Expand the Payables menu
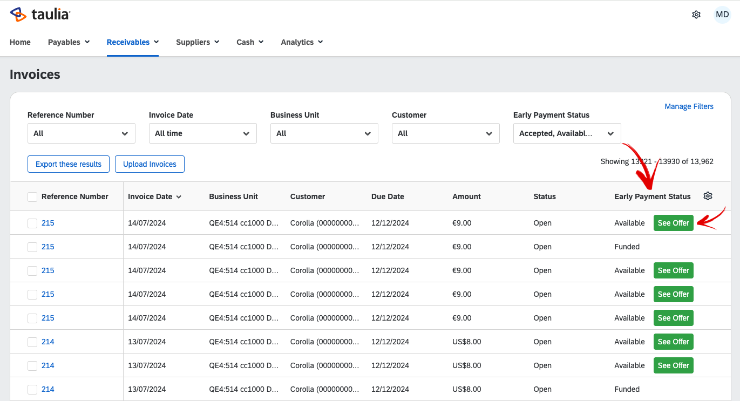740x401 pixels. point(69,42)
